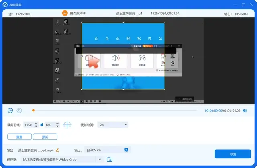Mute the volume speaker icon
The image size is (257, 168).
pyautogui.click(x=245, y=111)
